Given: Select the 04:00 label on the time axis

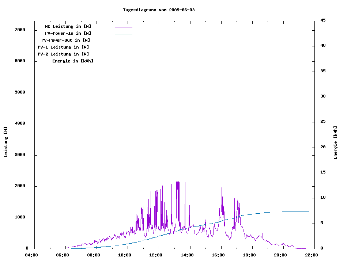Looking at the screenshot, I should 31,255.
